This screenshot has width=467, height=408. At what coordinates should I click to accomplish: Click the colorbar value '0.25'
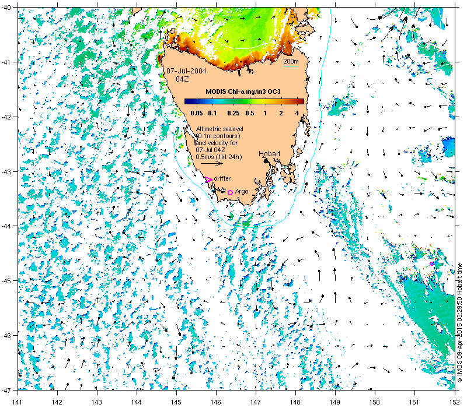233,113
